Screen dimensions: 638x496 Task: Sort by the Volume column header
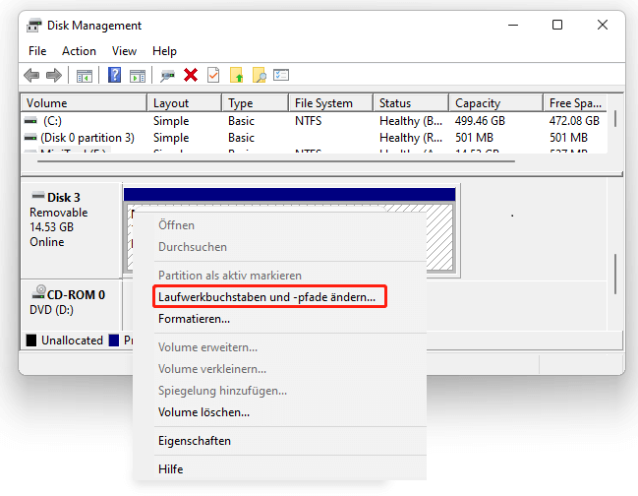click(x=84, y=103)
